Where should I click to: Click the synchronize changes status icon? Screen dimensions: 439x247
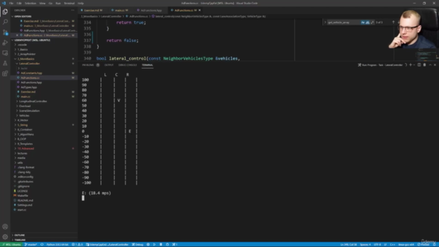point(42,244)
